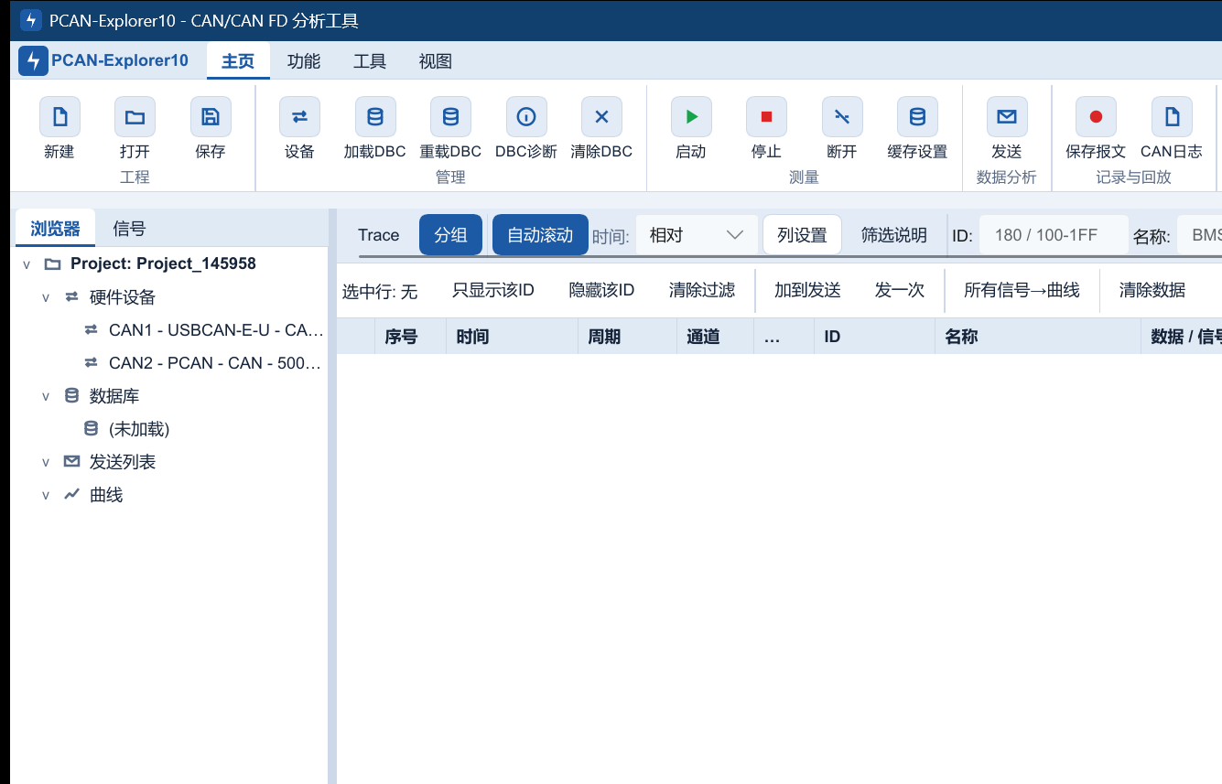Click the 时间 column header

(x=513, y=337)
